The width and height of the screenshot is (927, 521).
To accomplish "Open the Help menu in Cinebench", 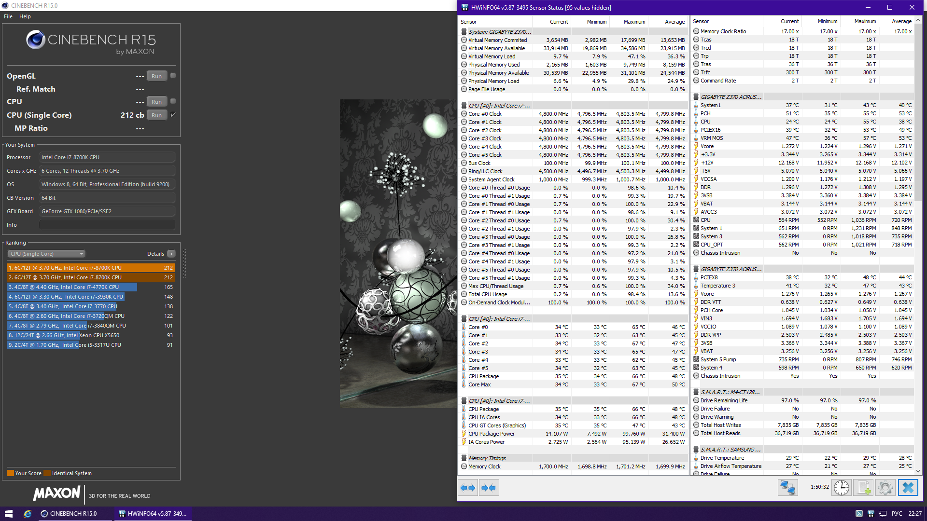I will [25, 16].
